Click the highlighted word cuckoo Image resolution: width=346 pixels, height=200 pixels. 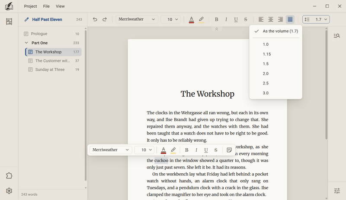click(161, 160)
